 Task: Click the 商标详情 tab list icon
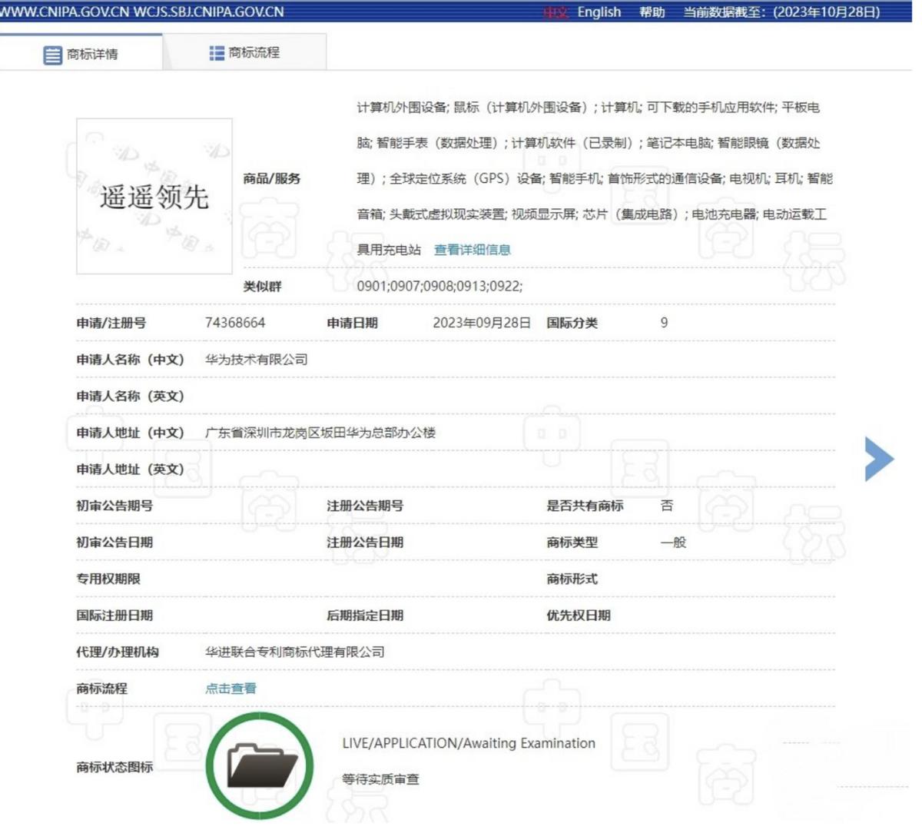click(x=52, y=55)
